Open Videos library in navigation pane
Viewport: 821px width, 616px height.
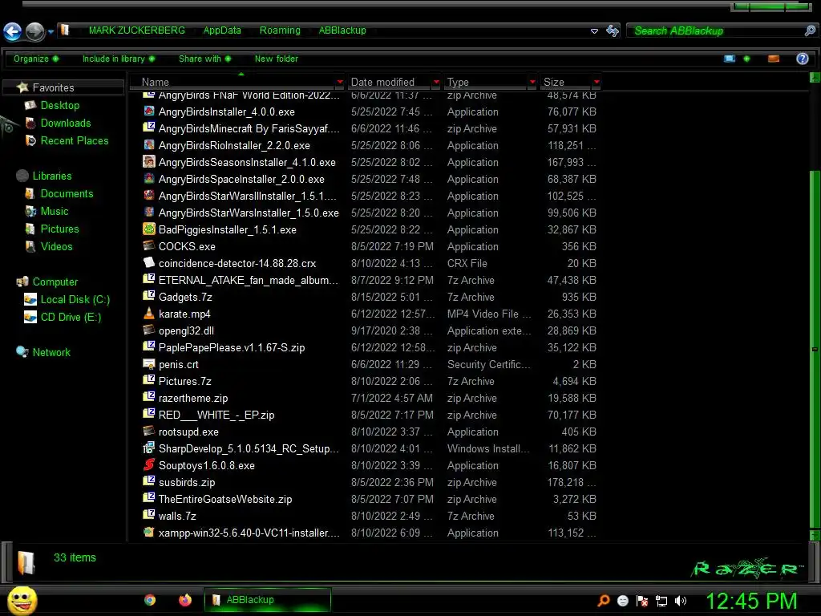click(57, 247)
